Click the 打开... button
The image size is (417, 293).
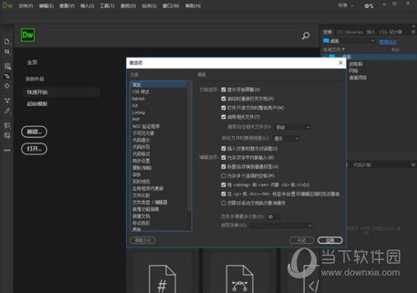(34, 148)
